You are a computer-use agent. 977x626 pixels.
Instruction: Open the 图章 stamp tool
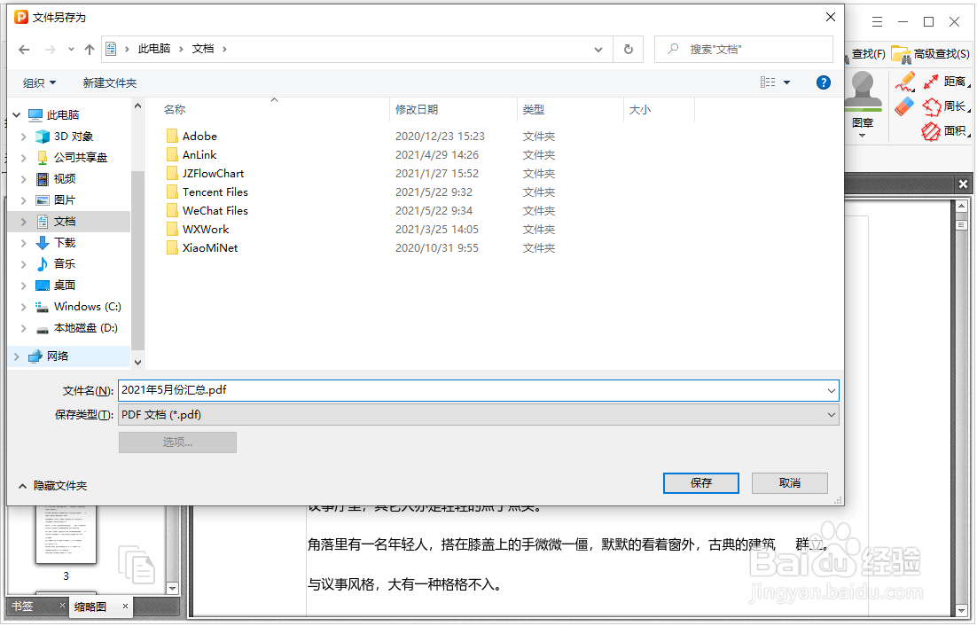[x=863, y=105]
